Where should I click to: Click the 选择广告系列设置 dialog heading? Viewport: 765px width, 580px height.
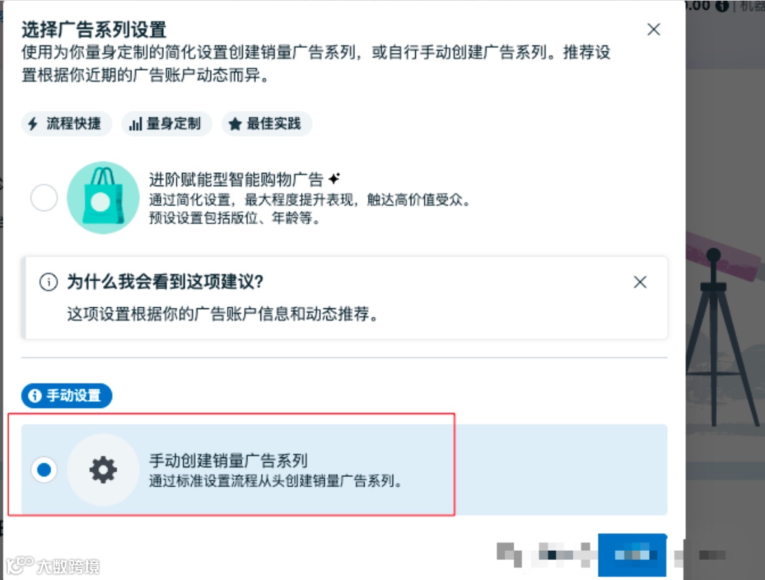(94, 30)
